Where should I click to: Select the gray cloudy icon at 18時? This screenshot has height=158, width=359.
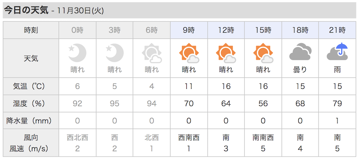pyautogui.click(x=300, y=53)
